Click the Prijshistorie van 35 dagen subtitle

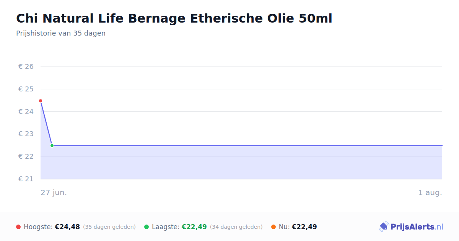(x=61, y=33)
